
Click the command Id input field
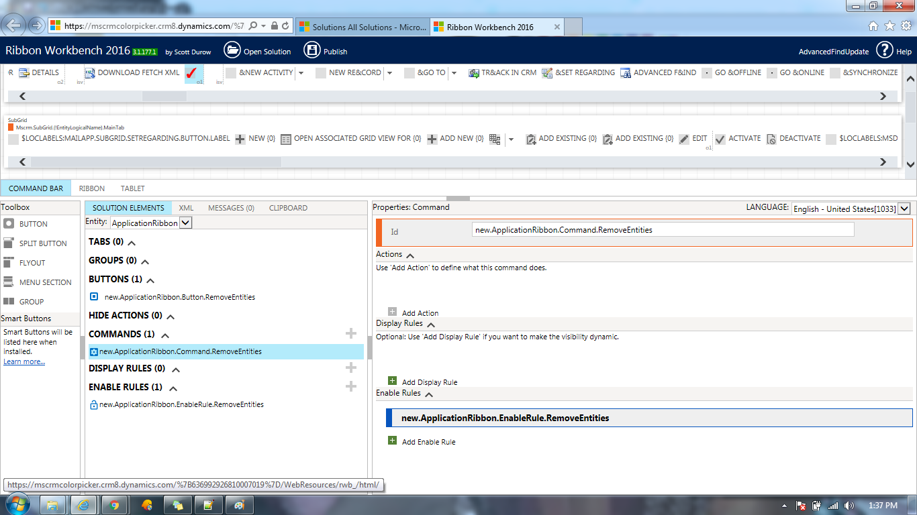(663, 229)
